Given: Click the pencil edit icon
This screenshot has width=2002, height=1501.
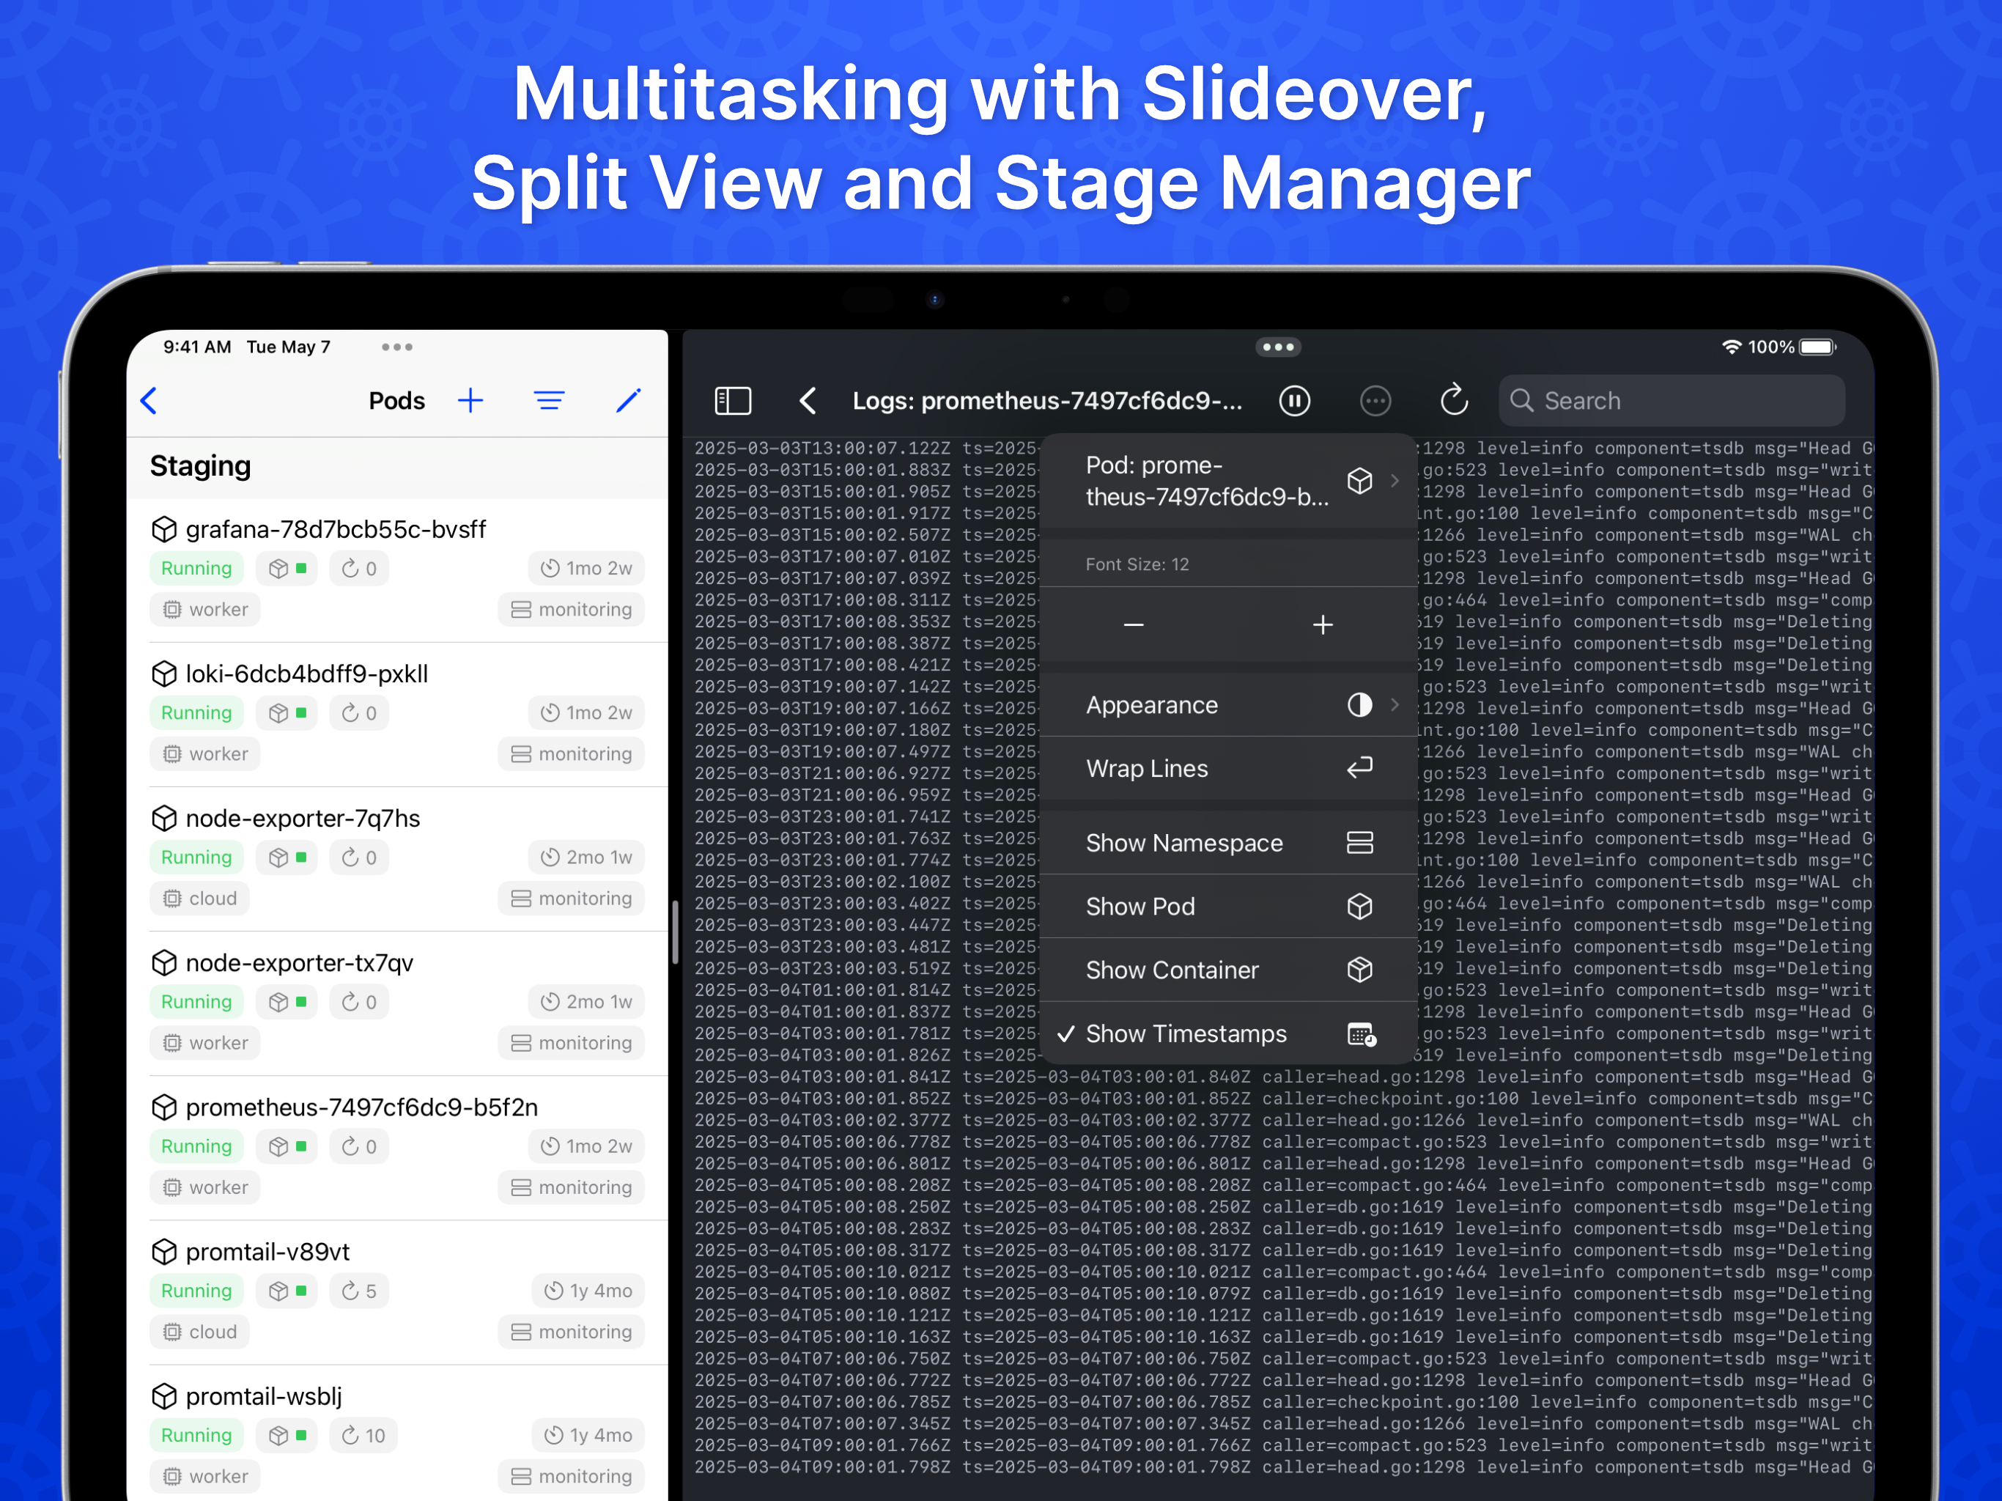Looking at the screenshot, I should tap(628, 400).
